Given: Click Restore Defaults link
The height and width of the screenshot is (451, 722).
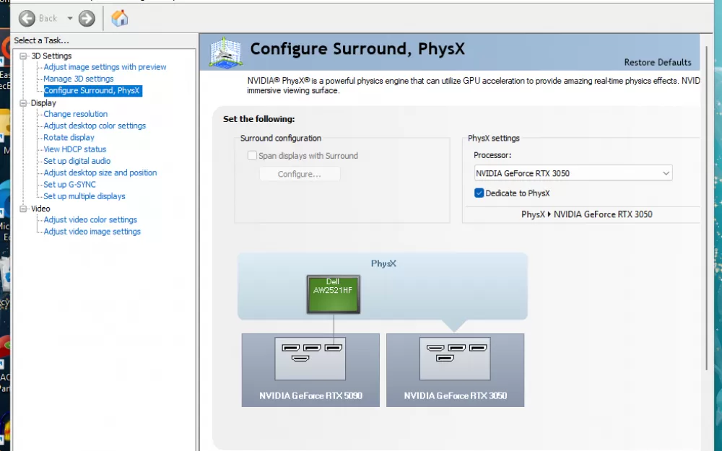Looking at the screenshot, I should pyautogui.click(x=658, y=62).
